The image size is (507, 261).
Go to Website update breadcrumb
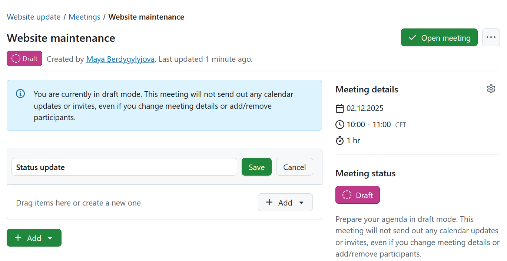point(34,17)
